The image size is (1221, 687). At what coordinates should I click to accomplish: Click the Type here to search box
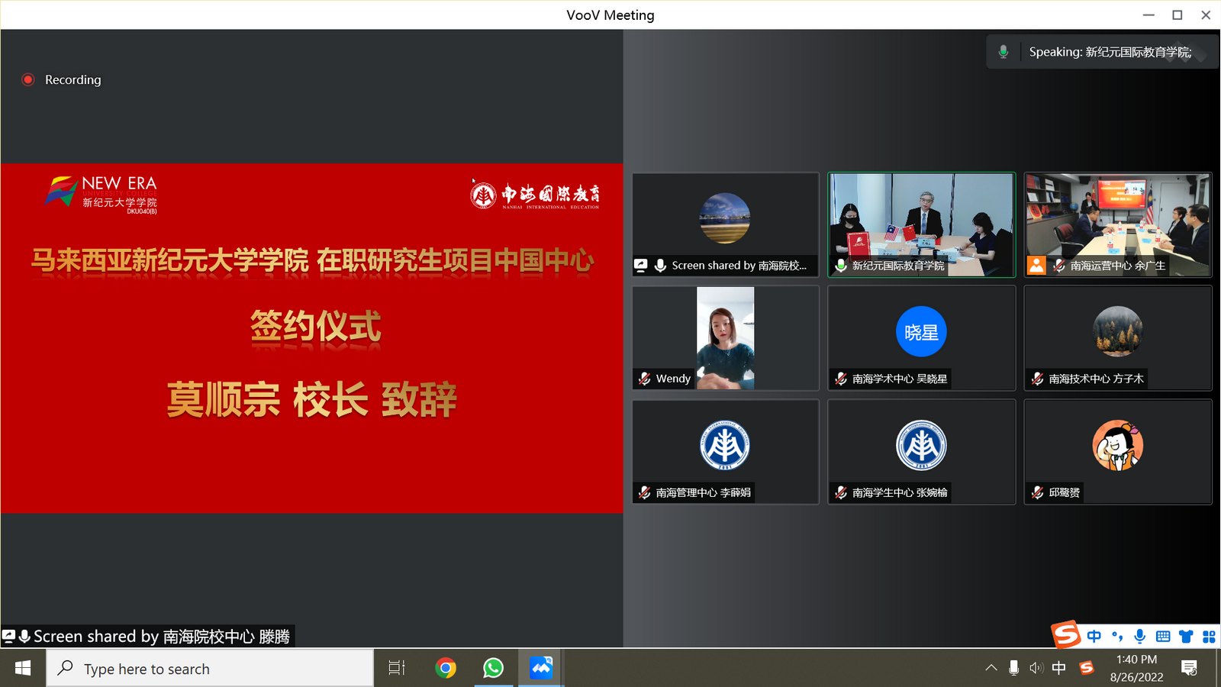coord(210,668)
